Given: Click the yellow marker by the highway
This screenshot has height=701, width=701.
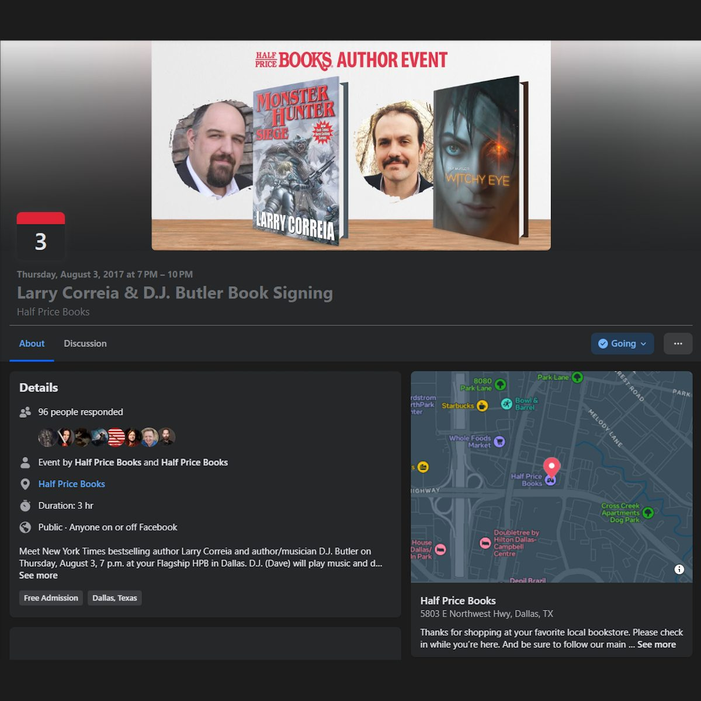Looking at the screenshot, I should (x=423, y=467).
